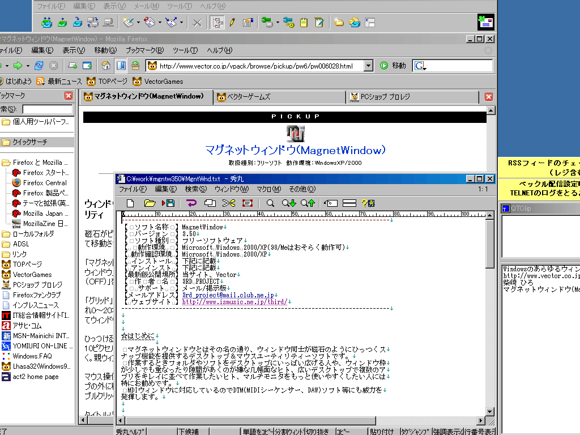The width and height of the screenshot is (580, 435).
Task: Open a file using Hidemaru's folder icon
Action: coord(150,203)
